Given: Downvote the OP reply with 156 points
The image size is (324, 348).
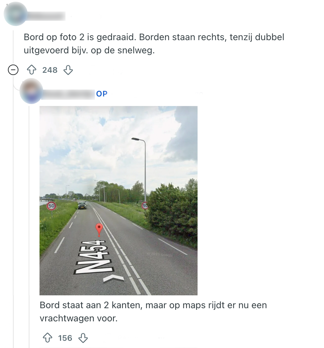Looking at the screenshot, I should tap(83, 338).
